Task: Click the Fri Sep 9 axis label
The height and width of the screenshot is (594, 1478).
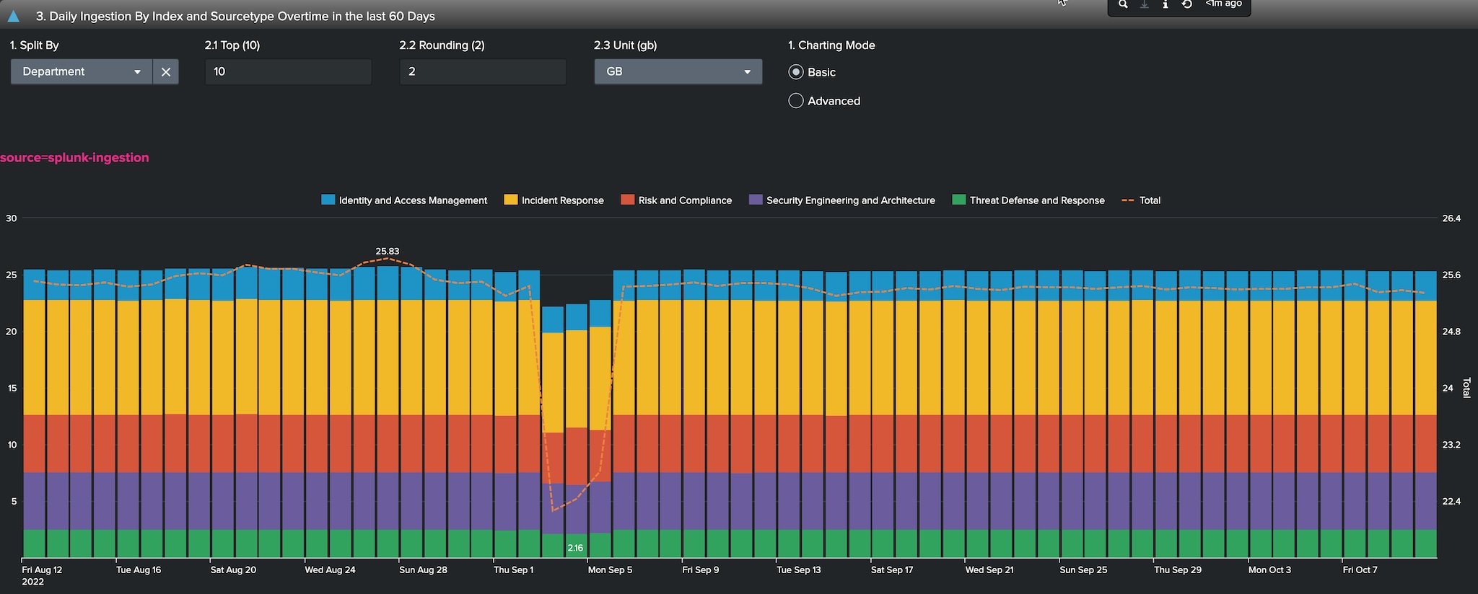Action: [701, 569]
